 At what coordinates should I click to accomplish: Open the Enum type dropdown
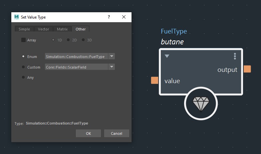coord(80,57)
